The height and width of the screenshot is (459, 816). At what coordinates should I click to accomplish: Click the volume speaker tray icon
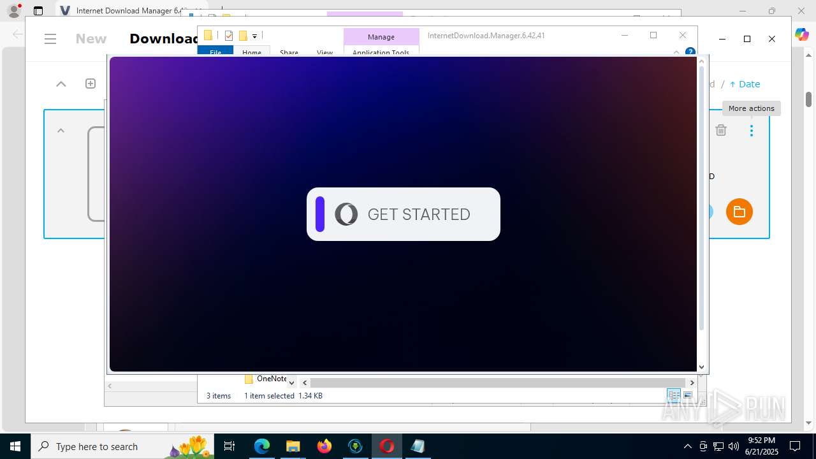pyautogui.click(x=734, y=446)
